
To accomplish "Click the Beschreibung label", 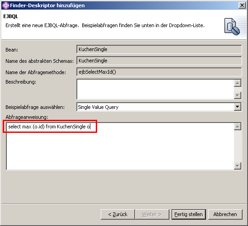I will [21, 82].
